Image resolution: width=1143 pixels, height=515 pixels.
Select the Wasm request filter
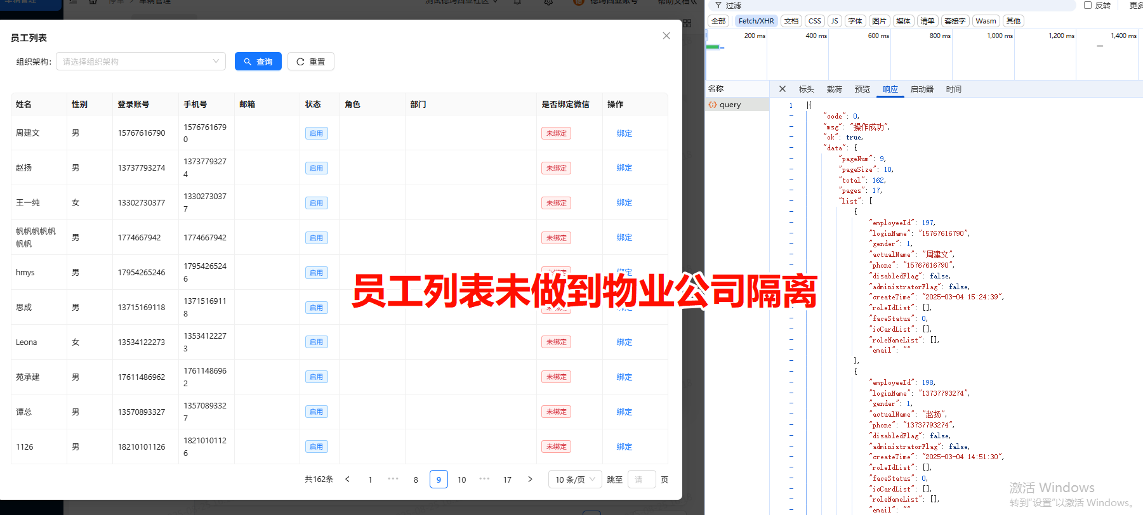click(986, 21)
